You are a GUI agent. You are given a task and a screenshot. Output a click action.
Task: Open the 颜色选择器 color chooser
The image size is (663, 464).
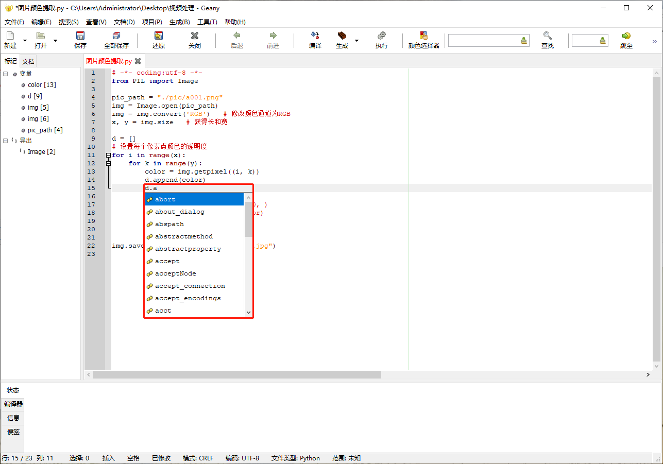point(423,40)
